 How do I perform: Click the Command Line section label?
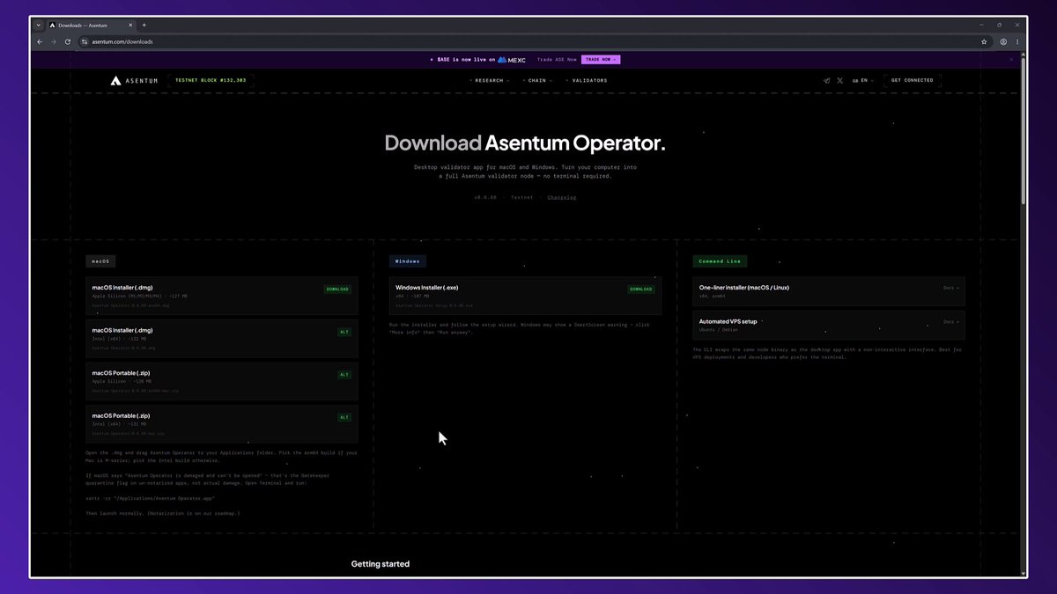point(720,261)
